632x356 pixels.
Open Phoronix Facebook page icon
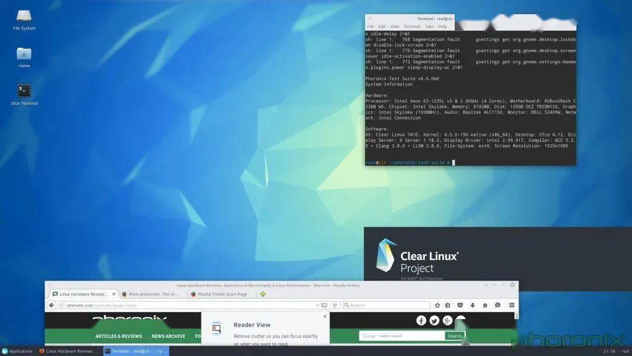point(421,320)
